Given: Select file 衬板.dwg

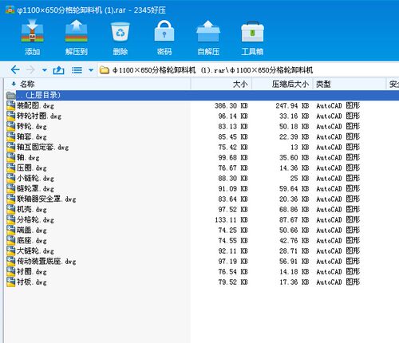Looking at the screenshot, I should 32,282.
